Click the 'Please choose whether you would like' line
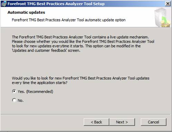 point(83,42)
